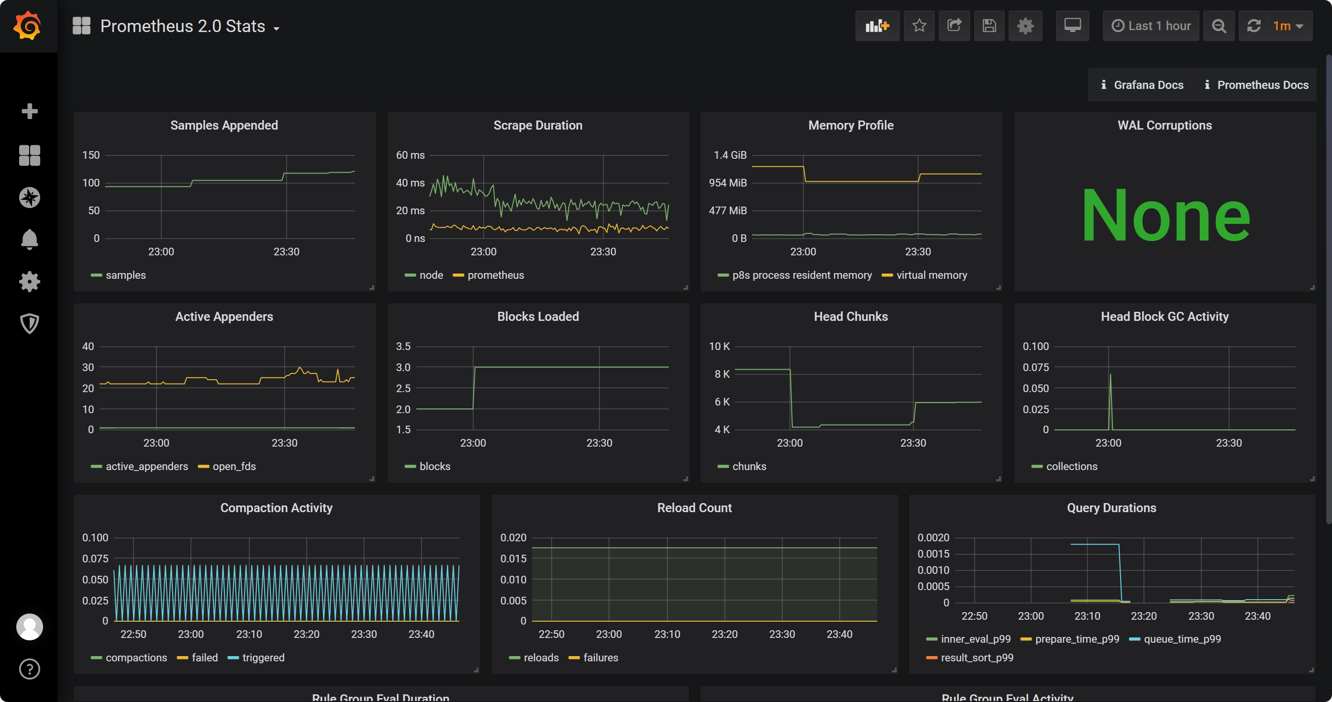The image size is (1332, 702).
Task: Toggle the p8s process resident memory series
Action: click(x=802, y=275)
